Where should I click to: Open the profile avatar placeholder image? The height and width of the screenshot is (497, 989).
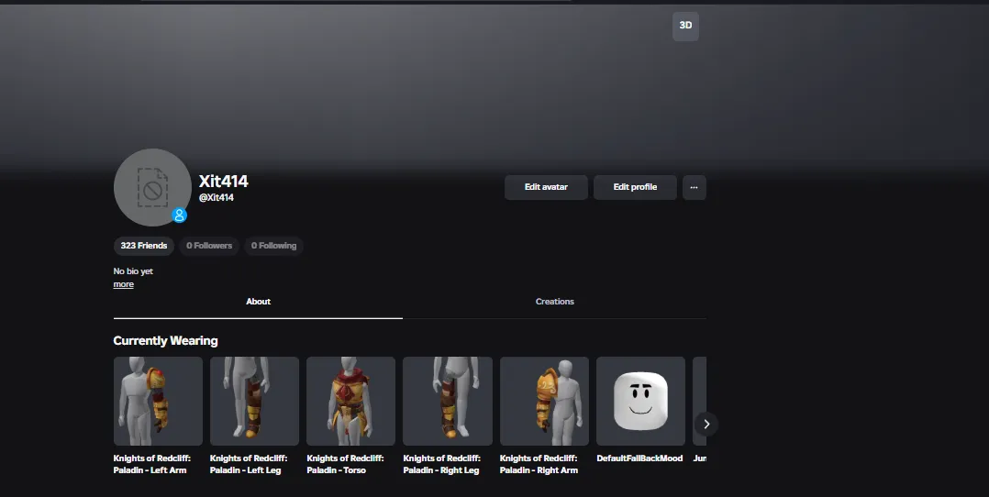152,187
